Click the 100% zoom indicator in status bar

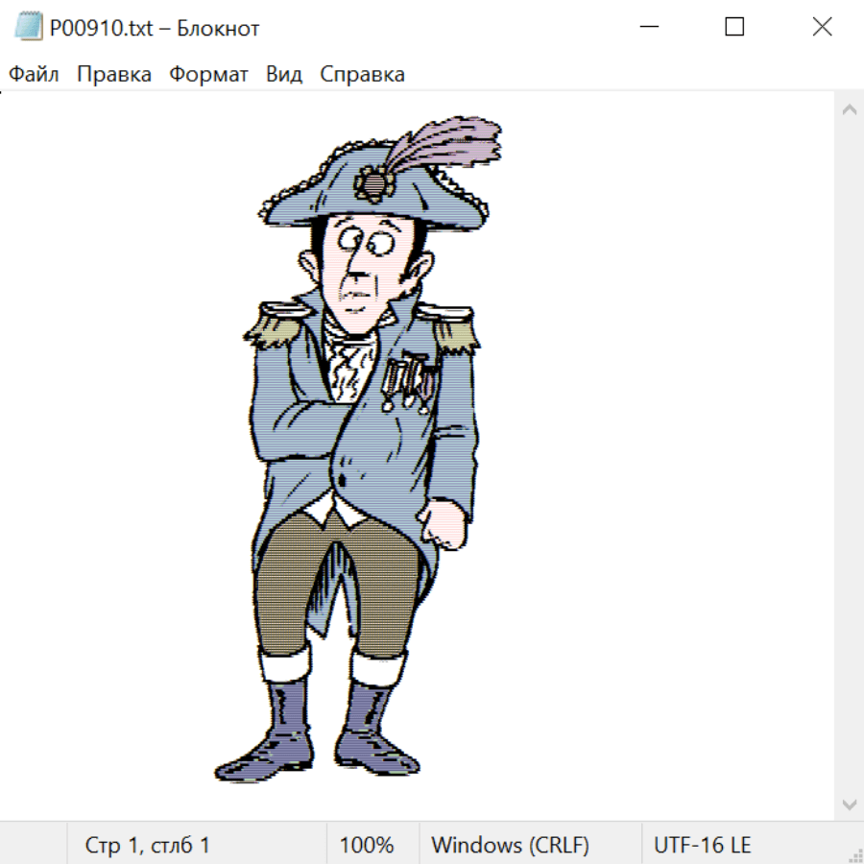pyautogui.click(x=367, y=846)
